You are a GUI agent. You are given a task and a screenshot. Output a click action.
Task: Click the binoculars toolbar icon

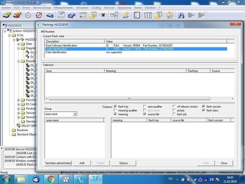[181, 15]
